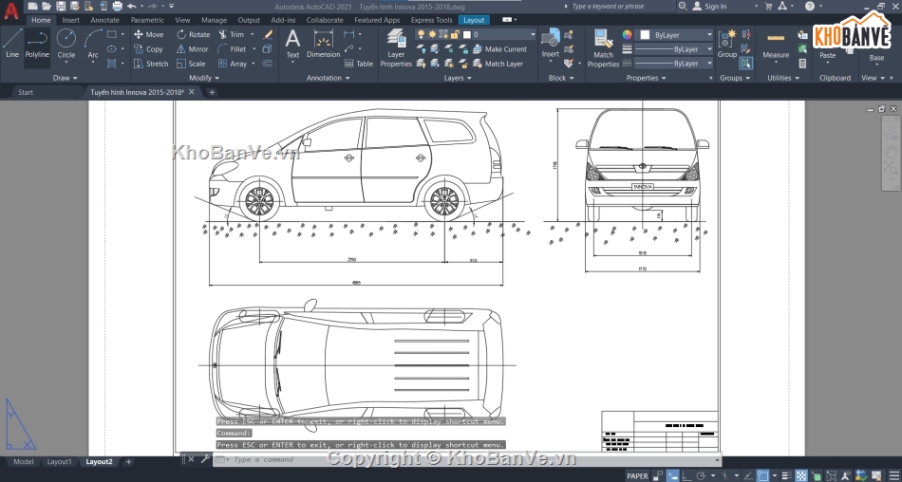
Task: Toggle lineweight display in status bar
Action: click(787, 476)
